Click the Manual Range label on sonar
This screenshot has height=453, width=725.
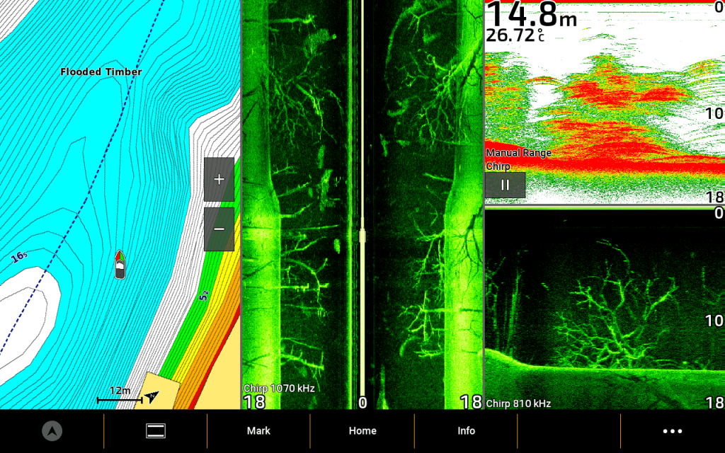[518, 153]
